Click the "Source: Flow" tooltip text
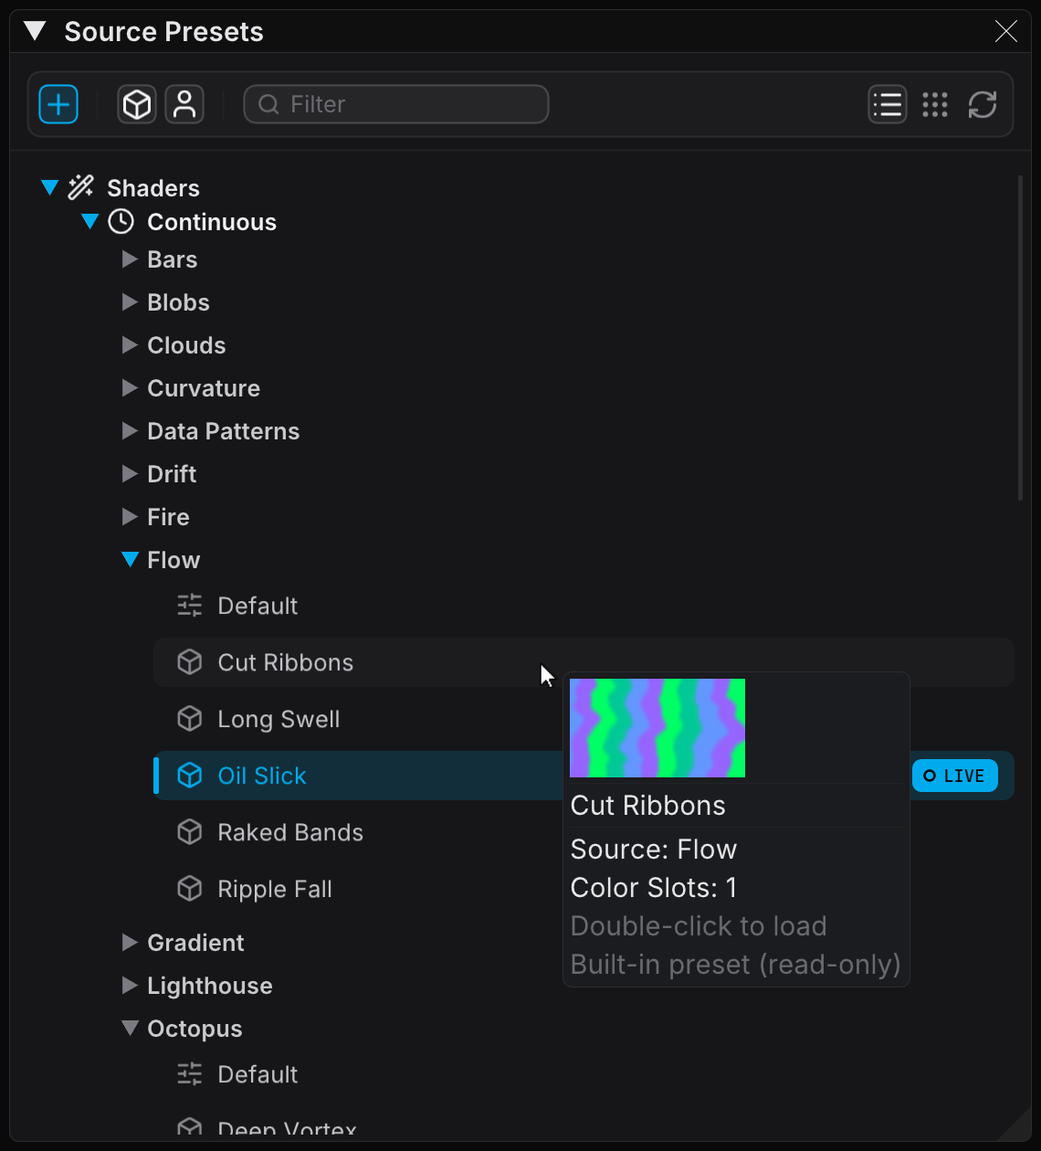The height and width of the screenshot is (1151, 1041). click(x=654, y=850)
